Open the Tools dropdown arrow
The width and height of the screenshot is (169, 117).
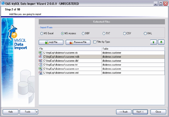coord(37,112)
